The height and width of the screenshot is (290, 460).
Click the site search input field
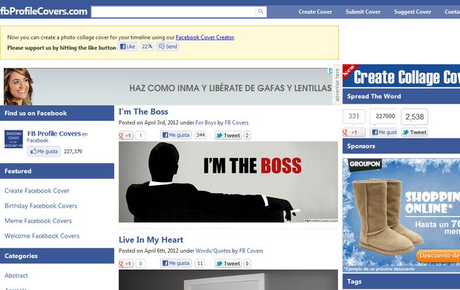click(173, 12)
